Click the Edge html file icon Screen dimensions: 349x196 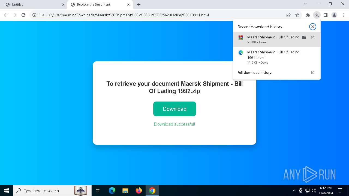241,53
